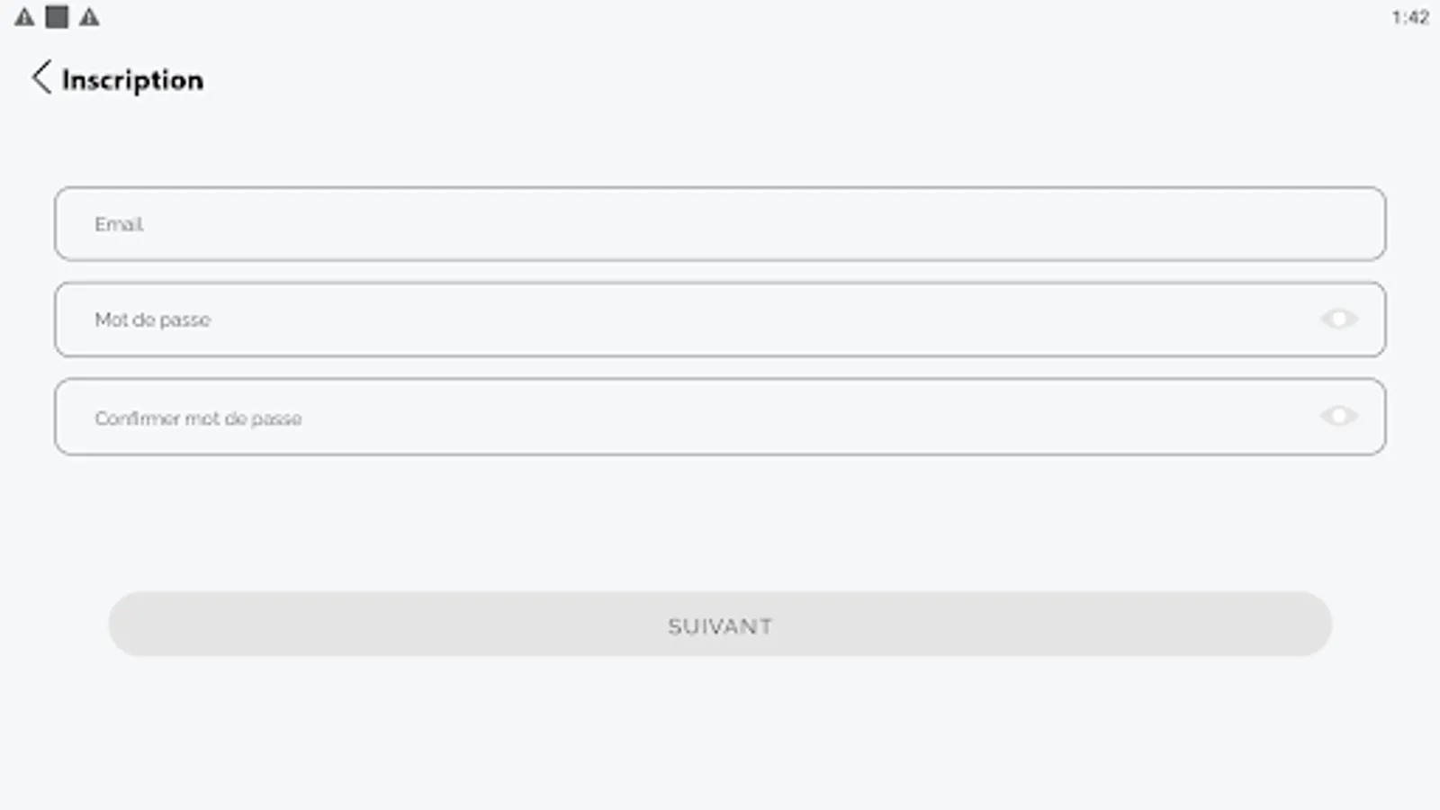The height and width of the screenshot is (810, 1440).
Task: Click the Email placeholder text
Action: [x=119, y=224]
